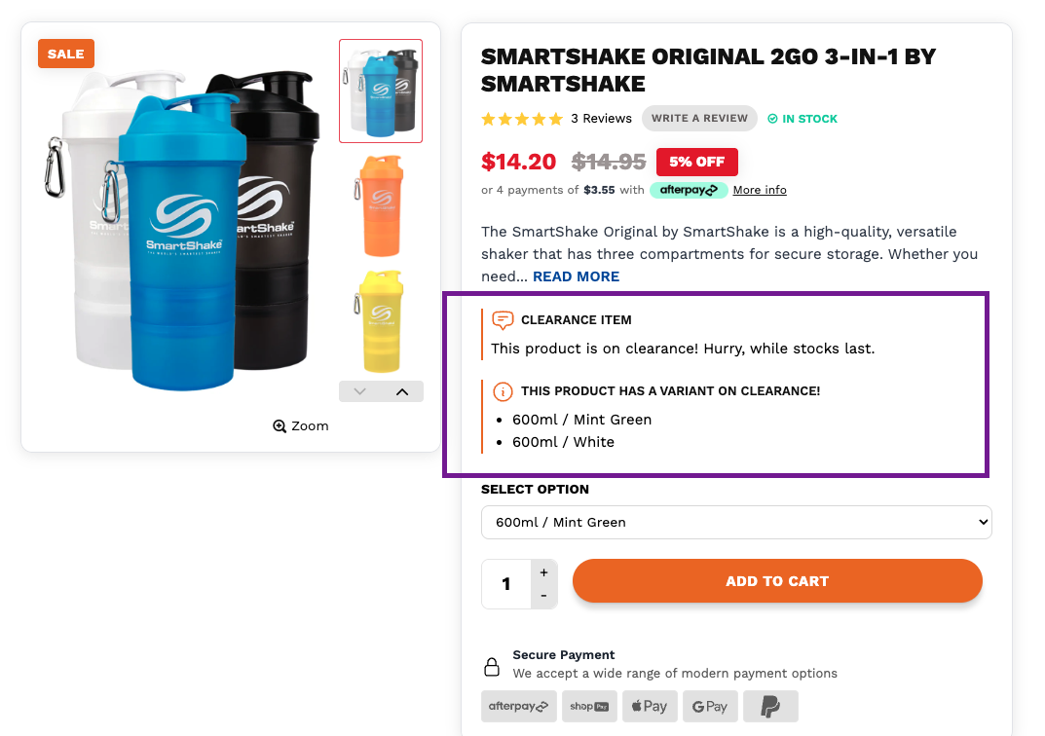Open the READ MORE description link

[x=576, y=276]
